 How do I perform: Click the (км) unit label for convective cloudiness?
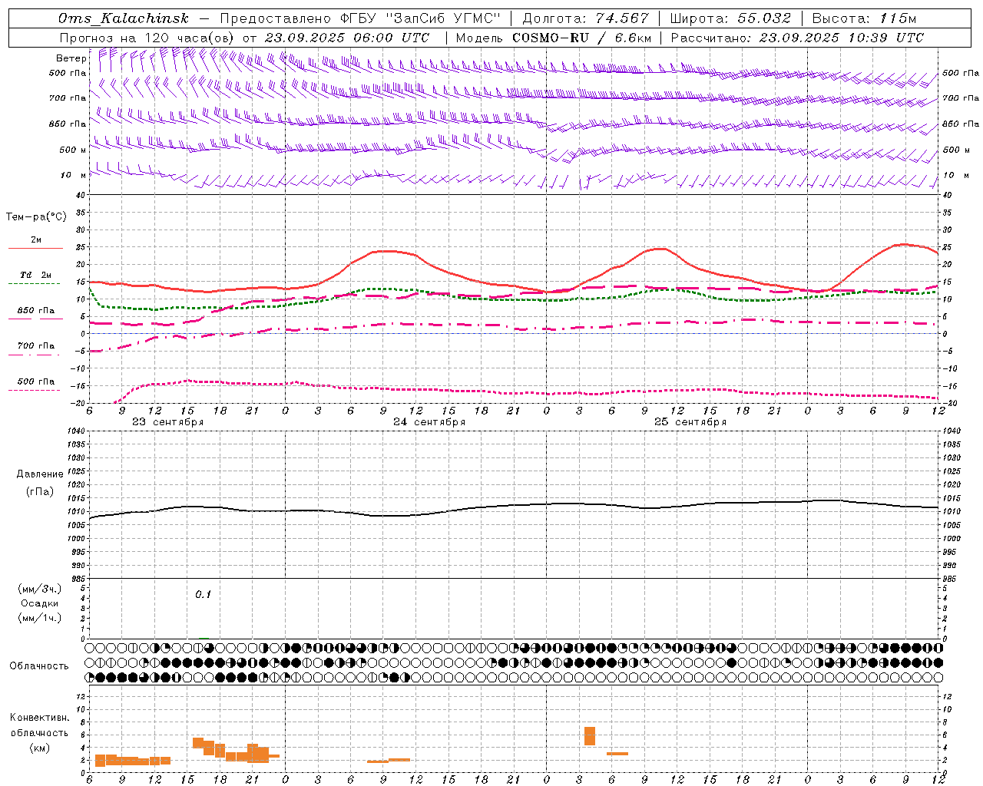tap(39, 748)
